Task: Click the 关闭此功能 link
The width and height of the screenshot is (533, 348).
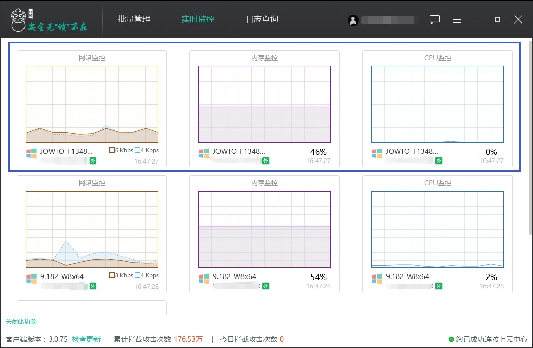Action: click(x=21, y=322)
